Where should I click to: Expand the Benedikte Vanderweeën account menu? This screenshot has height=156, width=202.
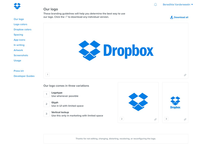pos(178,5)
